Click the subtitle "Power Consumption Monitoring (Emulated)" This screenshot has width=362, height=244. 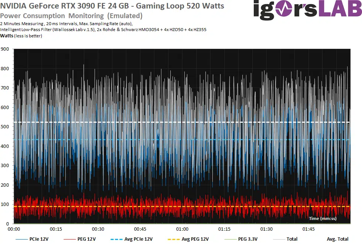71,16
